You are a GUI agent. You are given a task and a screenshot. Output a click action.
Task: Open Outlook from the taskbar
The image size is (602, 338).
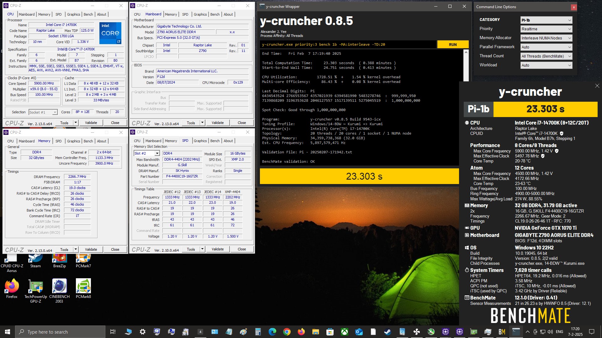click(x=359, y=332)
